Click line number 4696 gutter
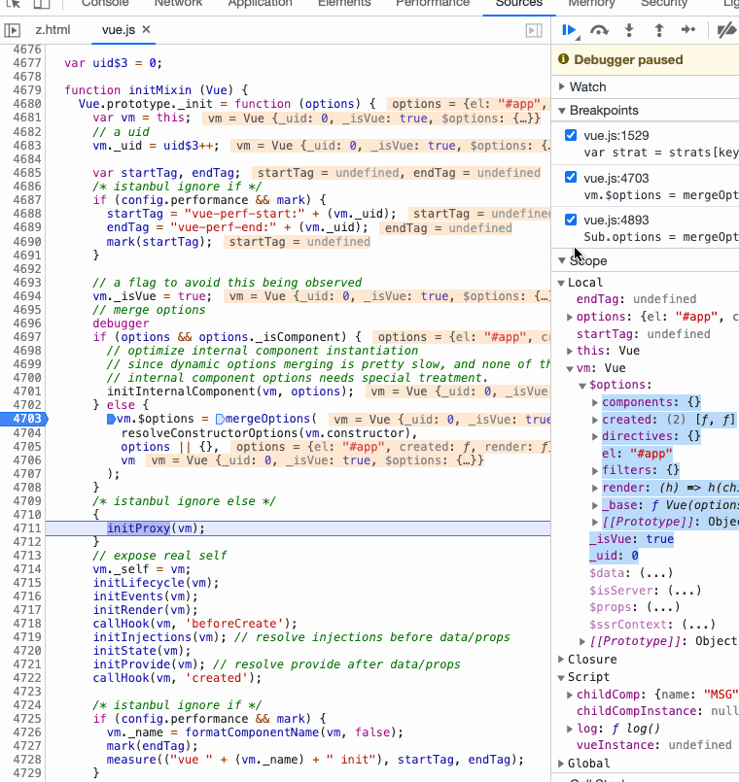This screenshot has height=782, width=739. pos(27,323)
